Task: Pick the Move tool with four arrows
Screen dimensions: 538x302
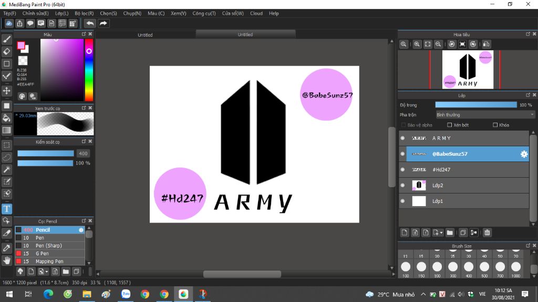Action: click(6, 91)
